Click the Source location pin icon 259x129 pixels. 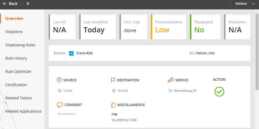[x=59, y=80]
